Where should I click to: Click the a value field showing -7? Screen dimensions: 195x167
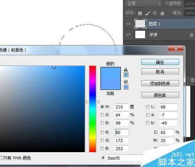click(168, 115)
